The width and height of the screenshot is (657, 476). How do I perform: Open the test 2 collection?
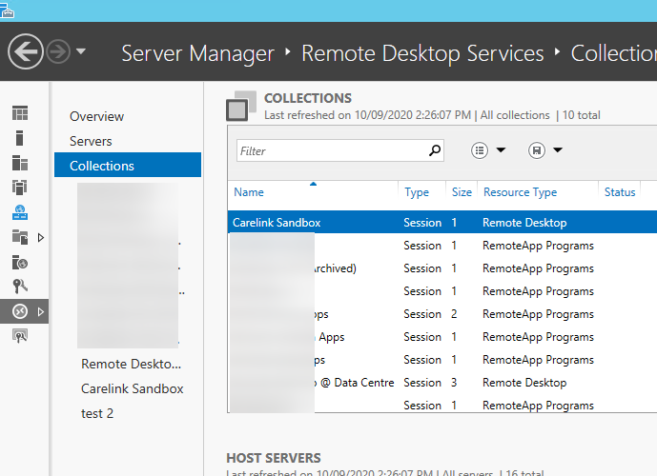click(x=97, y=413)
